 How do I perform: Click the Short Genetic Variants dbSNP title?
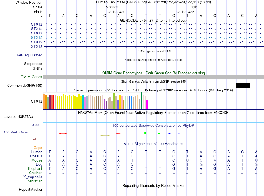pyautogui.click(x=153, y=81)
